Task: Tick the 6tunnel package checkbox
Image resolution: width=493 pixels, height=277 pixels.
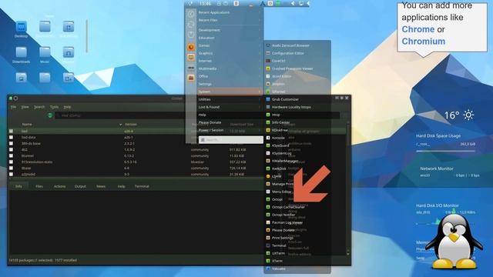Action: point(11,155)
